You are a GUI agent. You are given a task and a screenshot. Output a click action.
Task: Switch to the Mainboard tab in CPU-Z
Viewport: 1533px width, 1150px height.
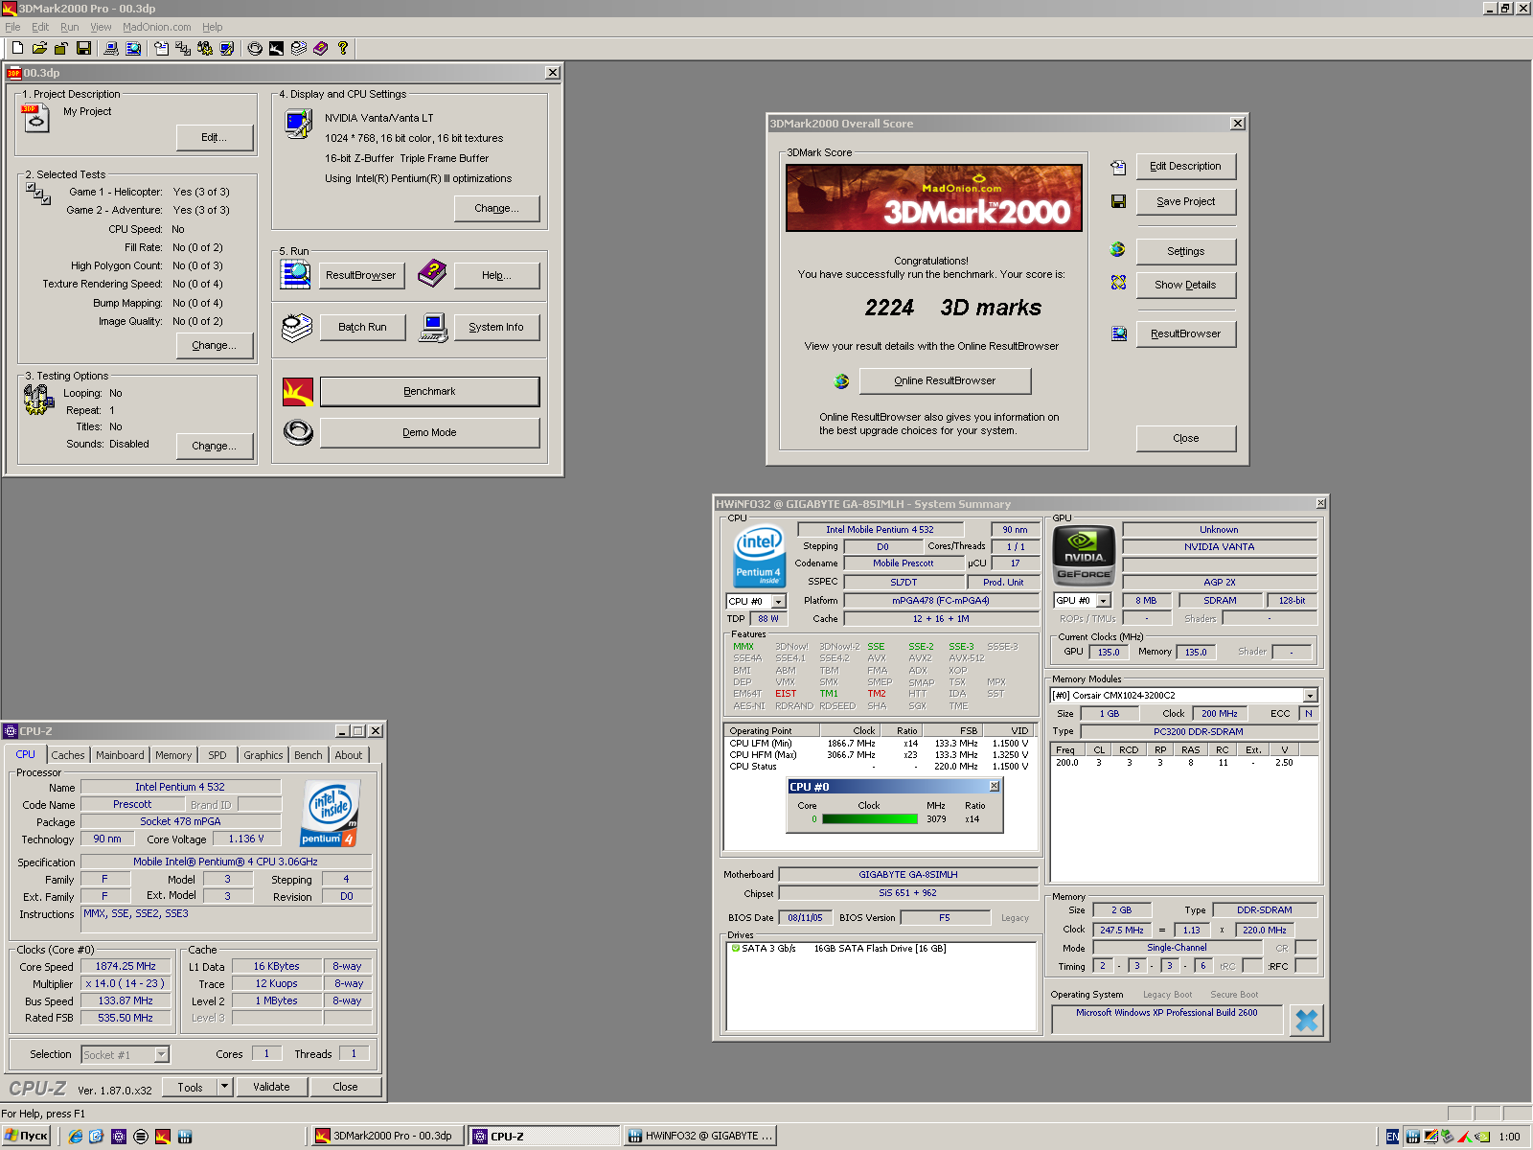click(120, 755)
